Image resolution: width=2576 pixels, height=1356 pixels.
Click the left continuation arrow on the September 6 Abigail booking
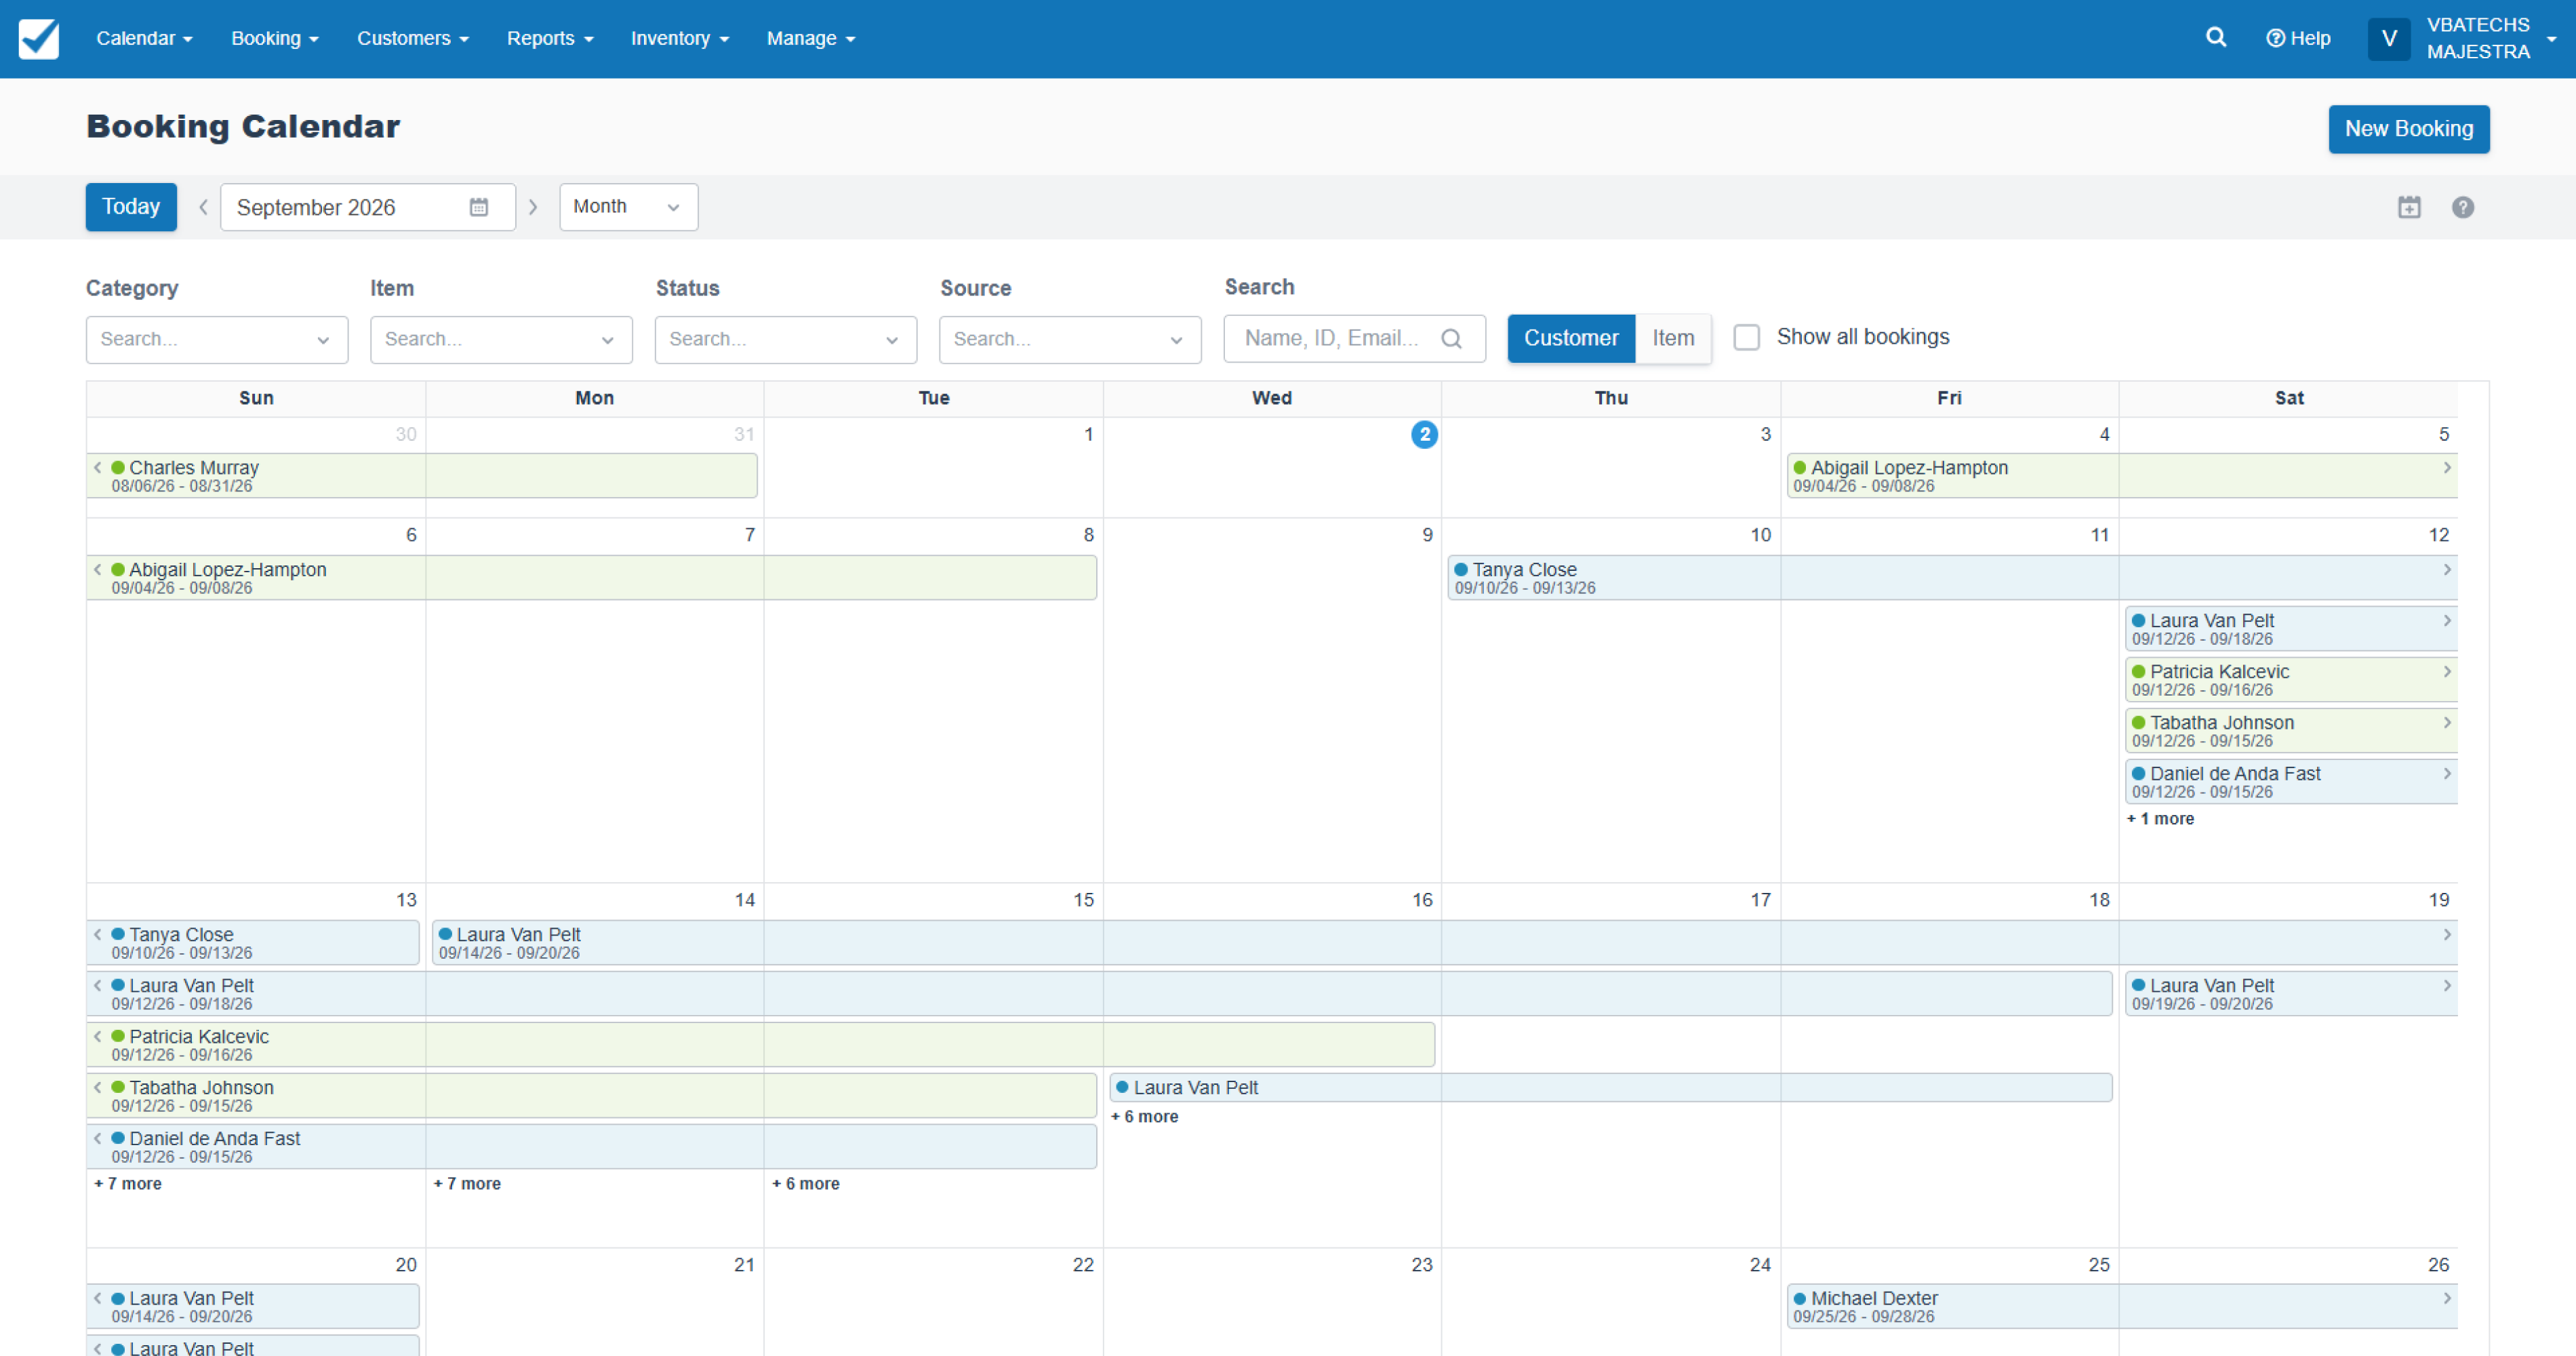click(98, 569)
